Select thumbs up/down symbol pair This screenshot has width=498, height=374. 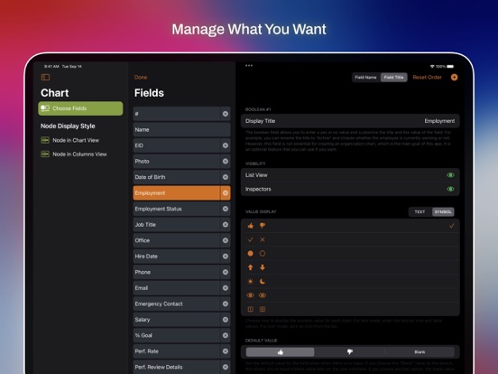coord(256,226)
